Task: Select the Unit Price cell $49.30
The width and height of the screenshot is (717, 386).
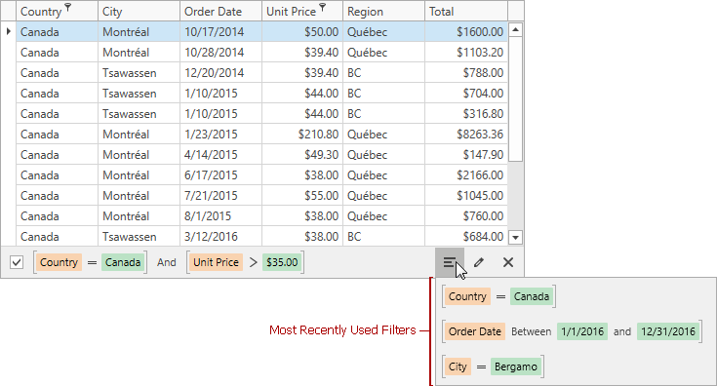Action: [302, 155]
